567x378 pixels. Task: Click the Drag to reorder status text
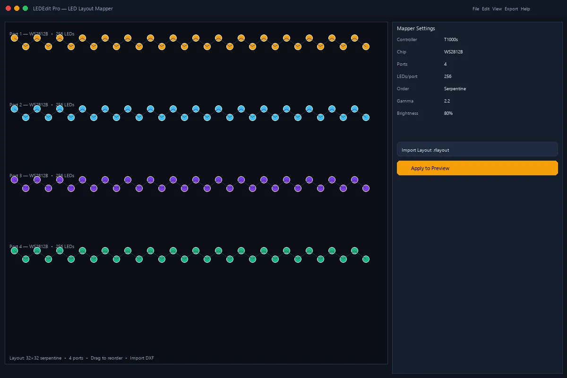pyautogui.click(x=106, y=358)
